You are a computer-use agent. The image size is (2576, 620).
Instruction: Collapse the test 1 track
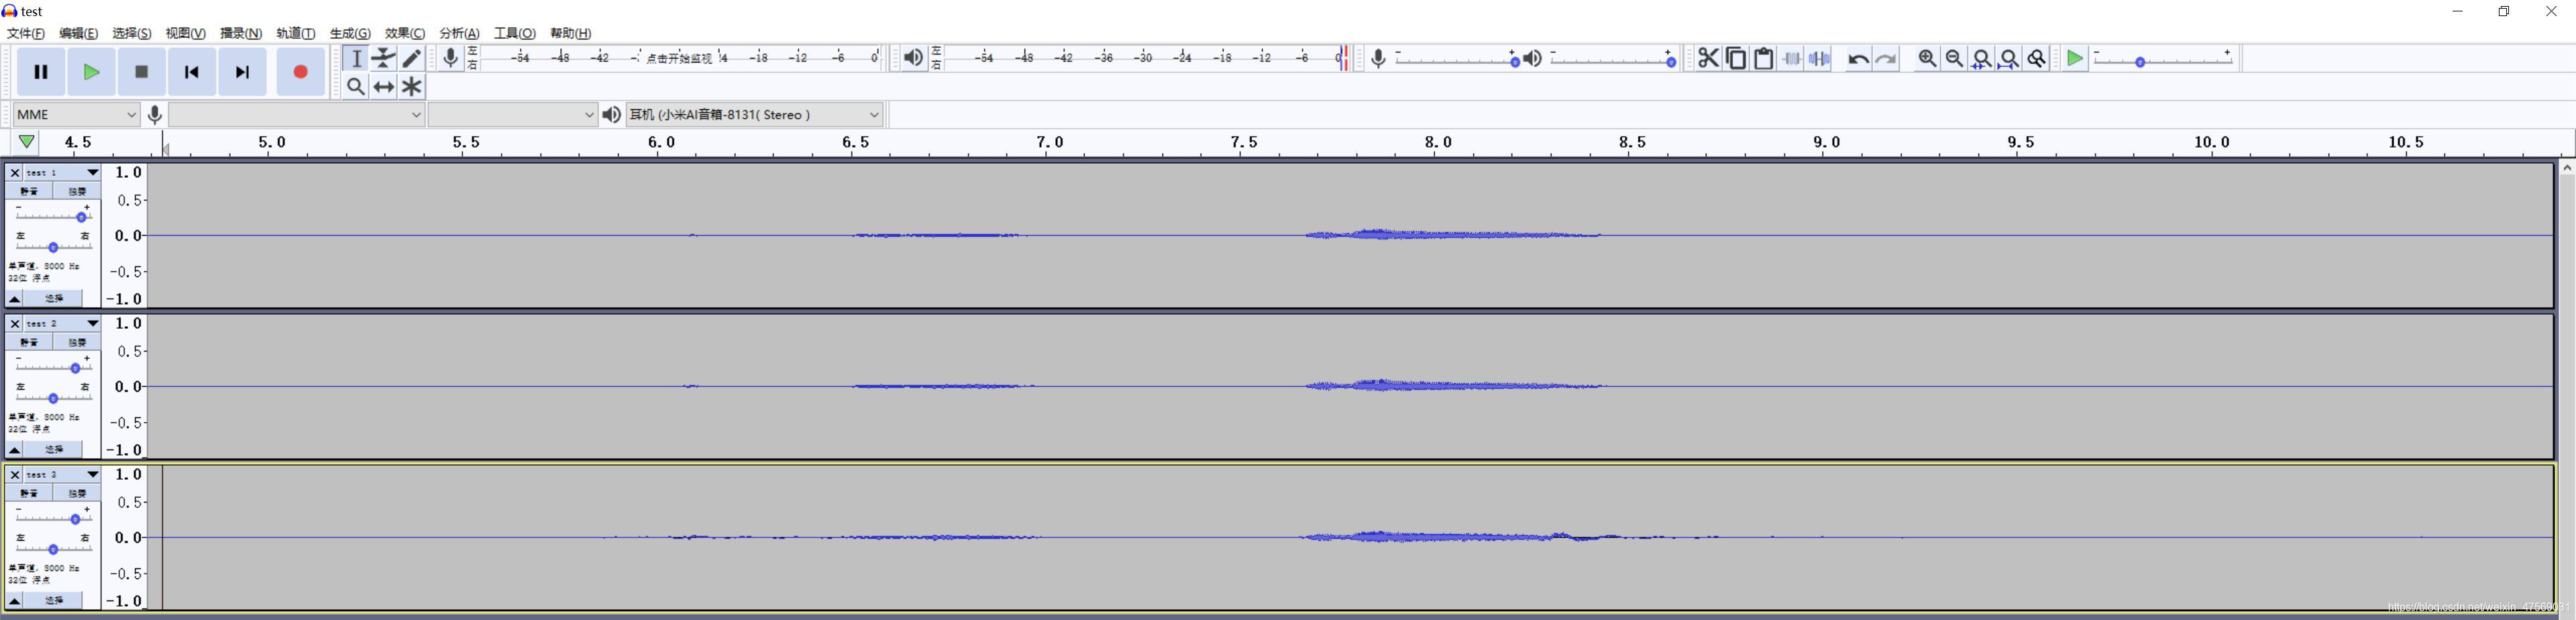(15, 298)
